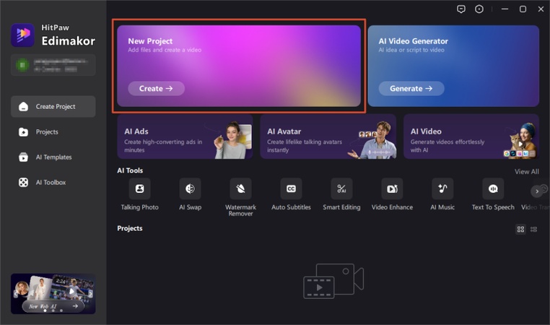Switch projects to grid view
Screen dimensions: 550x325
point(520,229)
